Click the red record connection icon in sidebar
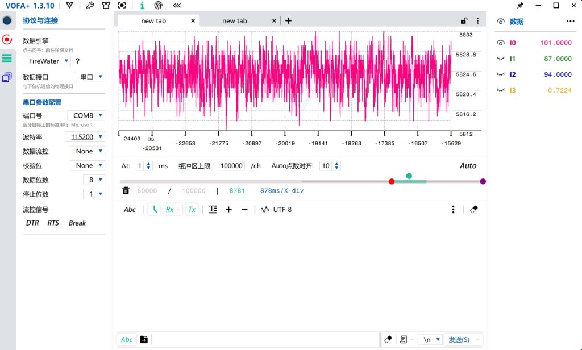The height and width of the screenshot is (350, 582). click(x=7, y=39)
